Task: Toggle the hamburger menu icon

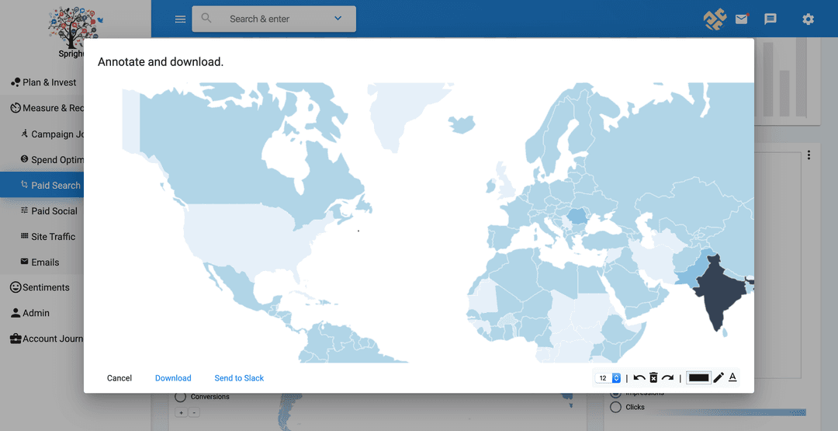Action: click(x=181, y=19)
